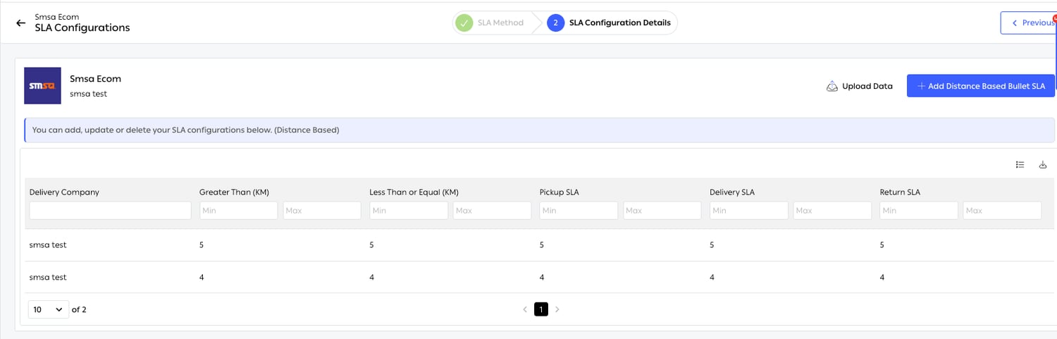Sort by Return SLA column header
The image size is (1057, 339).
(900, 192)
